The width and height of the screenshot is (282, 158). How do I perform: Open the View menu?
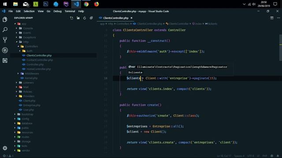(41, 11)
